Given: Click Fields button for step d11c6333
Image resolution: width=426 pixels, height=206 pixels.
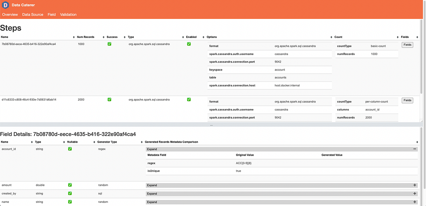Looking at the screenshot, I should (407, 100).
